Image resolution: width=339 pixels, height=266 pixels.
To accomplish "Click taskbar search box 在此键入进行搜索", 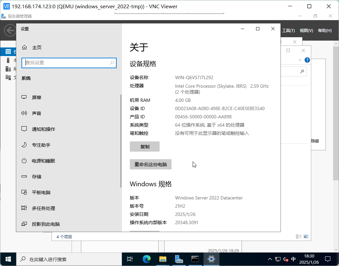I will 69,259.
